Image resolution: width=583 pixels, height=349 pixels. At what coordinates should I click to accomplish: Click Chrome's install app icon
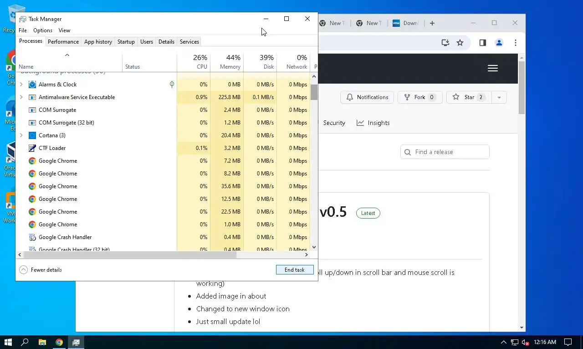click(x=445, y=43)
